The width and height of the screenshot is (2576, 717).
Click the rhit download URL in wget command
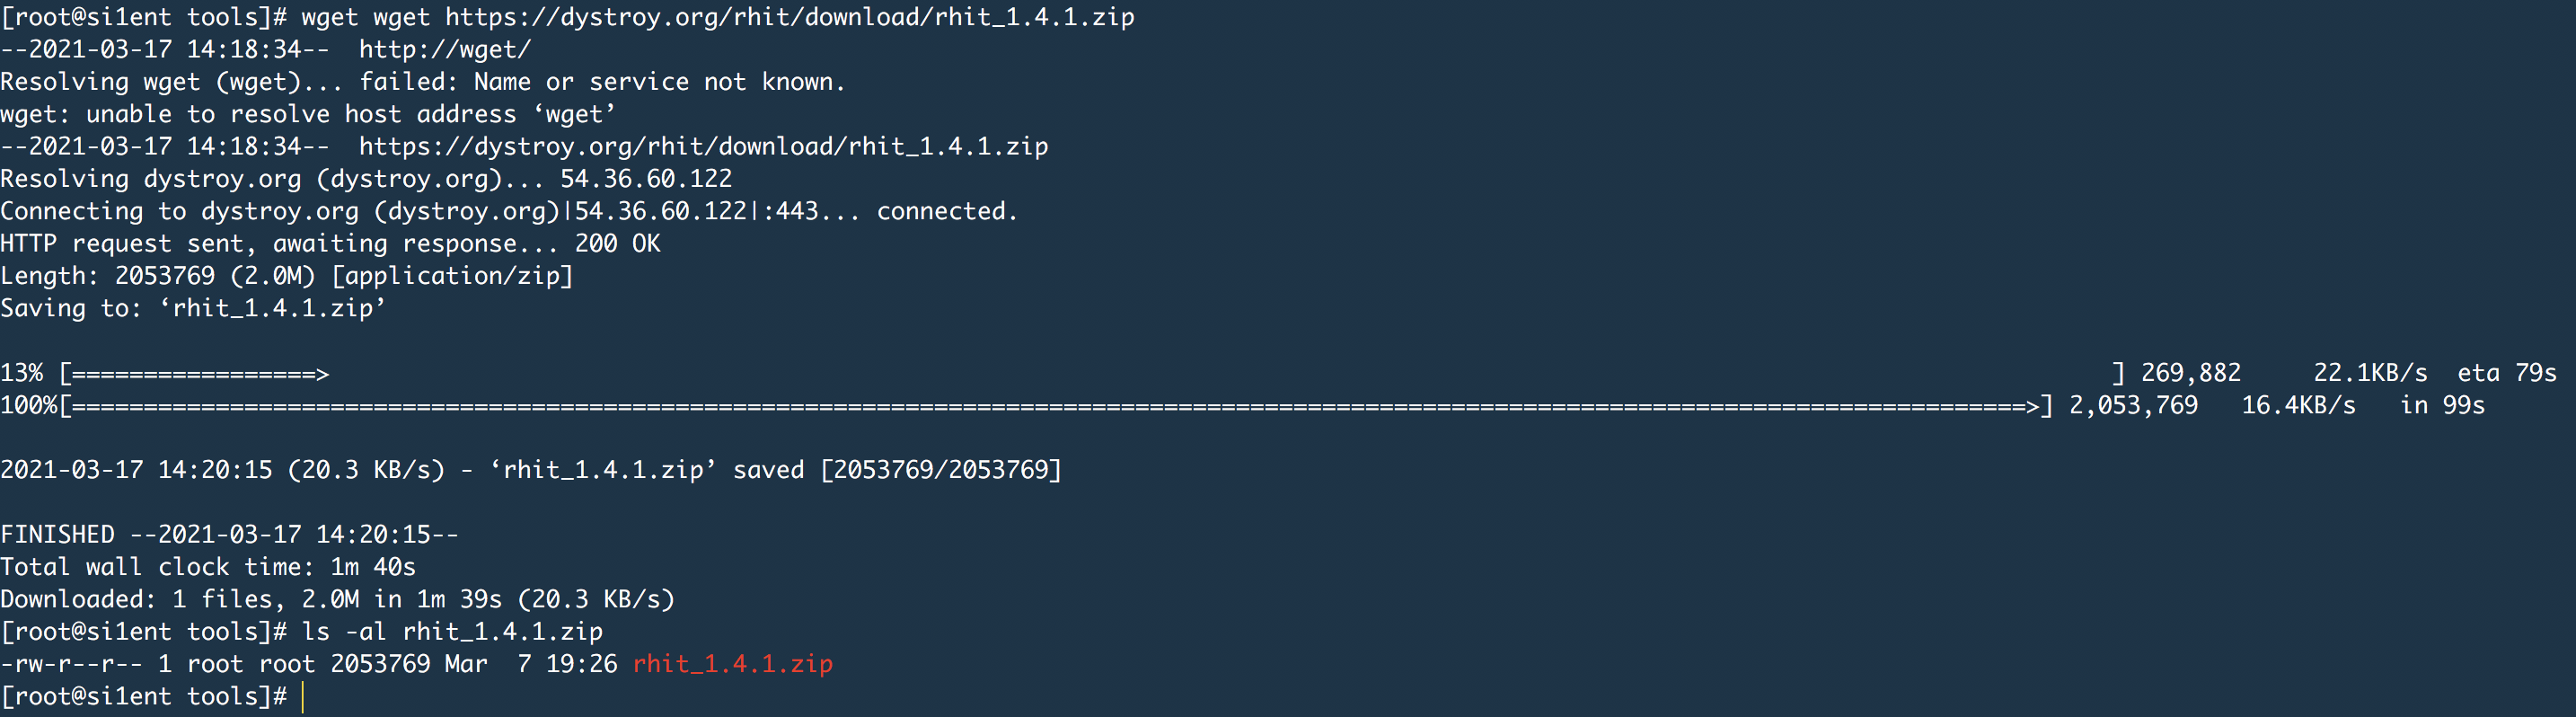click(x=789, y=17)
